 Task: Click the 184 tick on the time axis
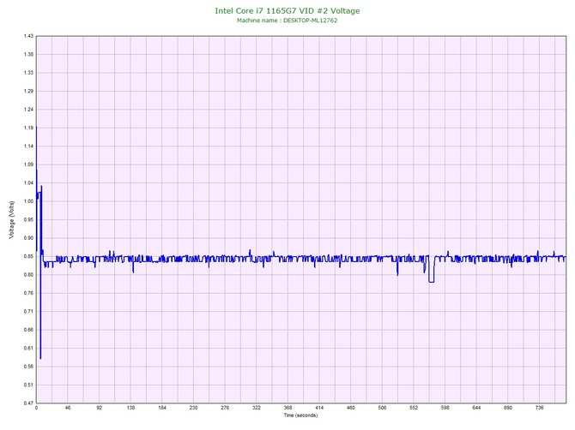click(x=162, y=408)
